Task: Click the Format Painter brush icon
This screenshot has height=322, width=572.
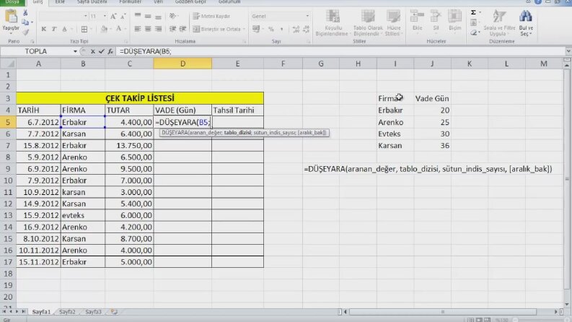Action: click(25, 32)
